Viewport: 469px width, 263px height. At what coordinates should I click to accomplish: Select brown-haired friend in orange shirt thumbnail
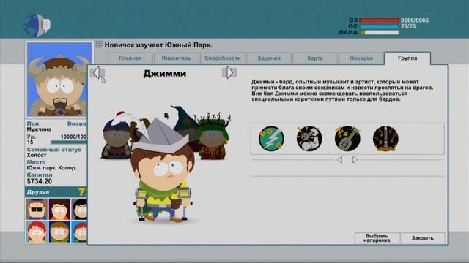coord(59,209)
